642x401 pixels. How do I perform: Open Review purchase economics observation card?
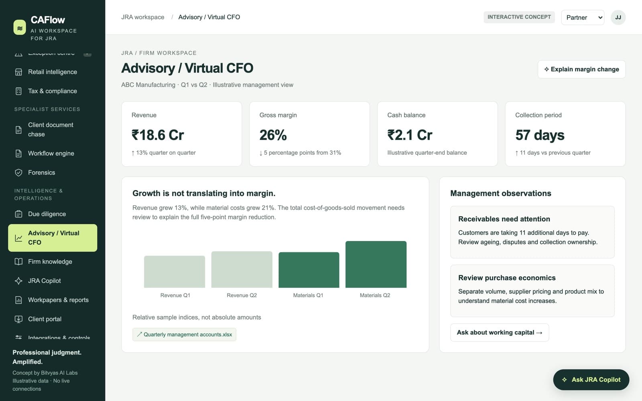[532, 291]
